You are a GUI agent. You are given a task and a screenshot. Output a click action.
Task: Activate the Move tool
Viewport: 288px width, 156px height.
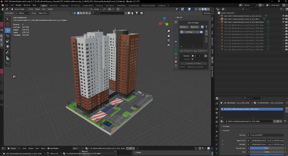coord(8,30)
